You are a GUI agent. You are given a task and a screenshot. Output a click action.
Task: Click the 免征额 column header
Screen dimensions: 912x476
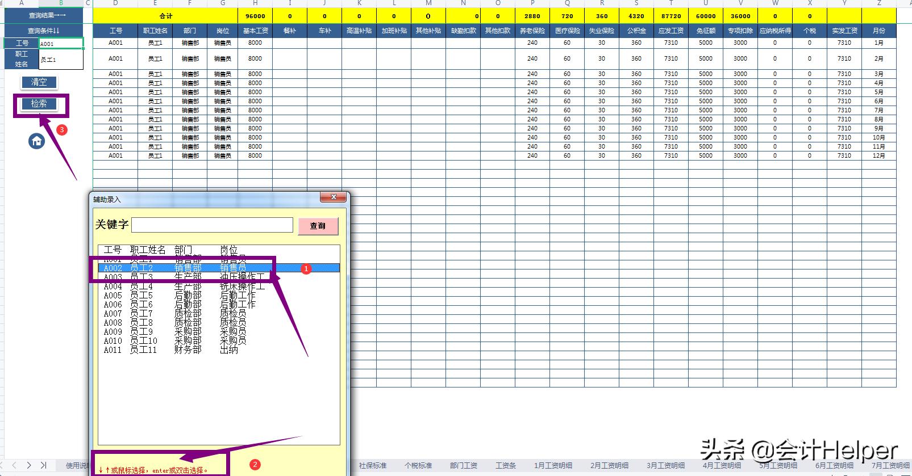[706, 31]
